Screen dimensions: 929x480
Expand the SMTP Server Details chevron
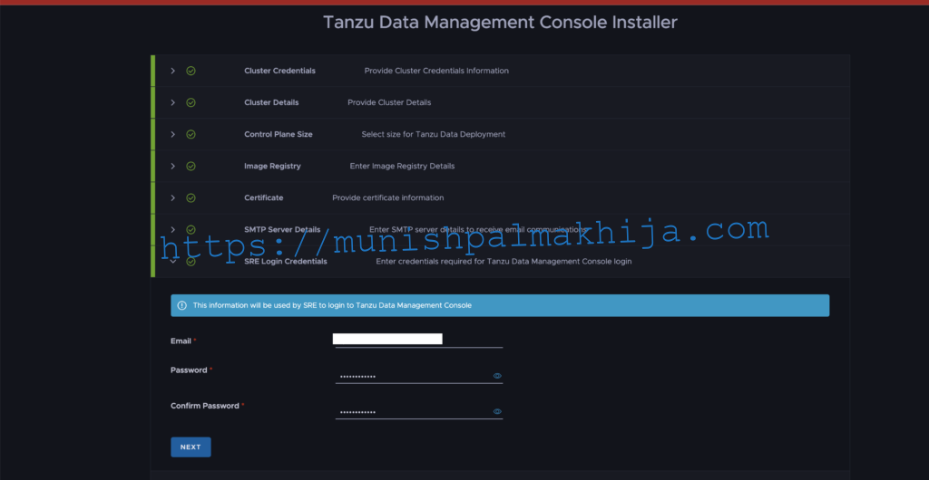pos(173,229)
